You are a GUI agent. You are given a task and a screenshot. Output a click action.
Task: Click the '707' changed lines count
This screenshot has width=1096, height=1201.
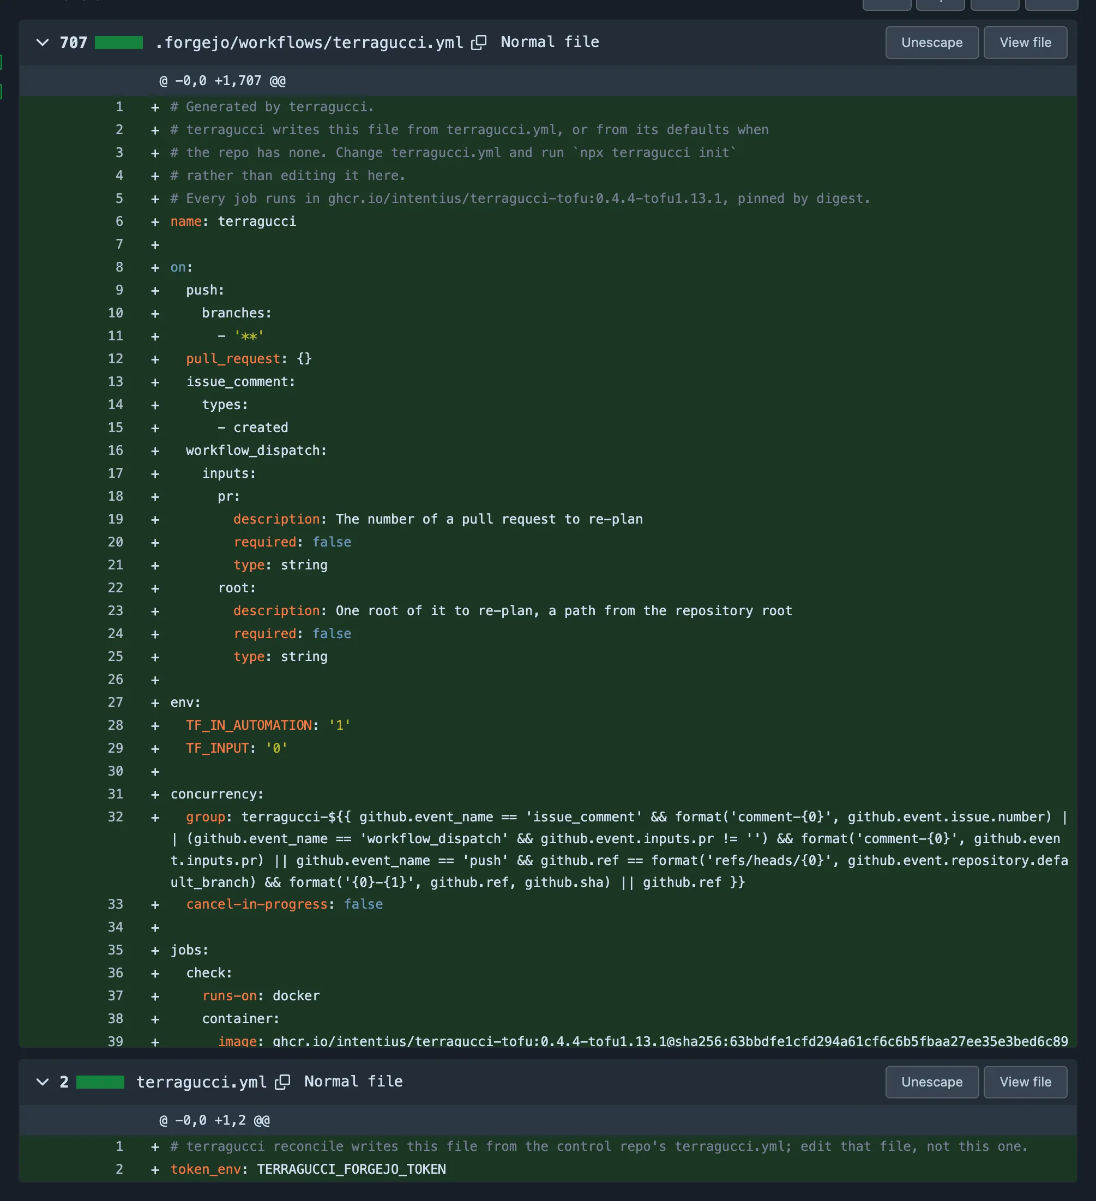73,43
